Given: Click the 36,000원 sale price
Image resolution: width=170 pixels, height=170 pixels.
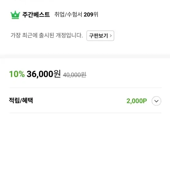Looking at the screenshot, I should point(43,74).
